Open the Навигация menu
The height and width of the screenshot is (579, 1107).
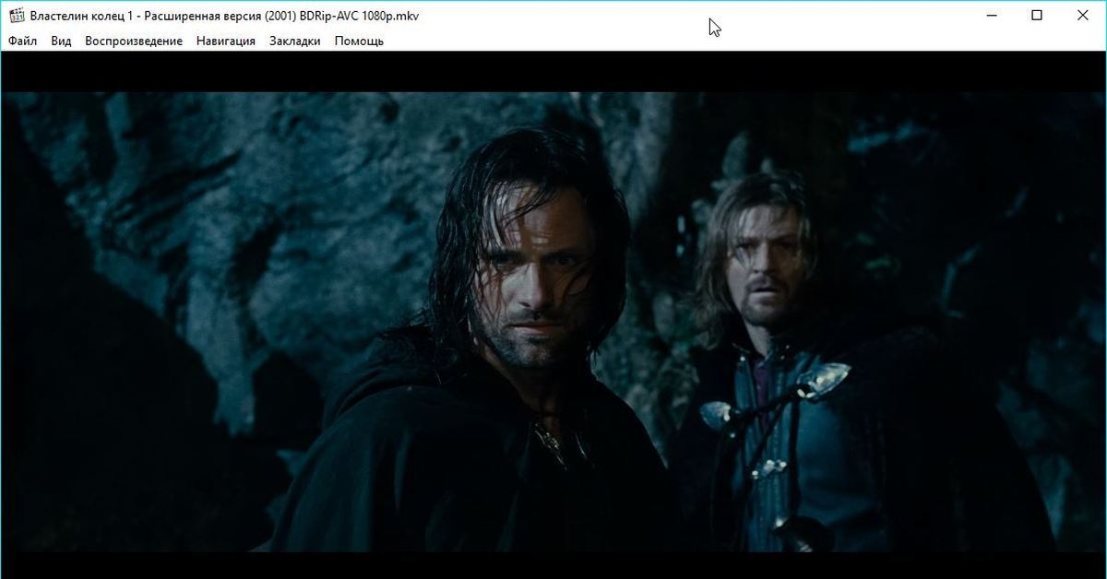226,41
